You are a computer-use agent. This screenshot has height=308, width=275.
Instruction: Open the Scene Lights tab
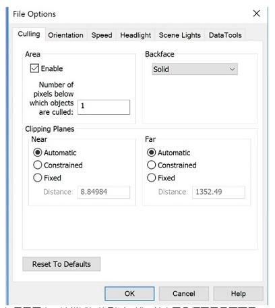(179, 35)
